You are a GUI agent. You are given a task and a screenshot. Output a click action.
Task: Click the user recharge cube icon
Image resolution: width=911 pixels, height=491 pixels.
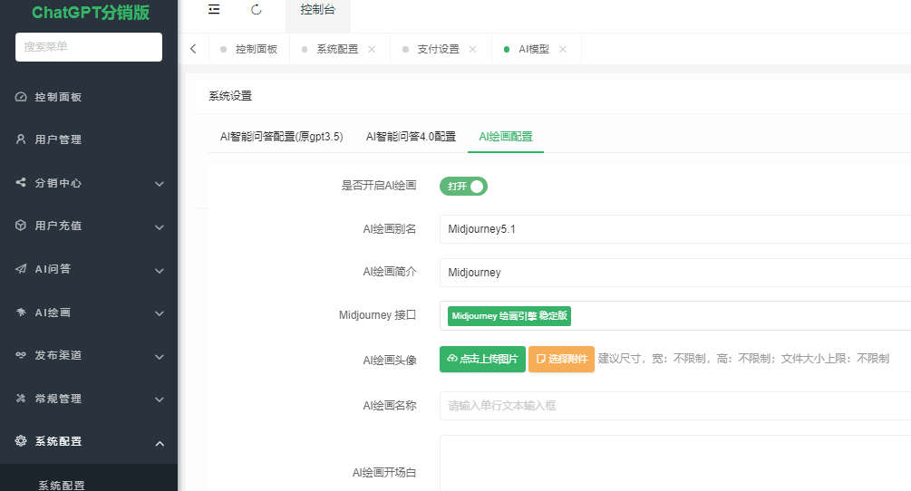(x=21, y=226)
